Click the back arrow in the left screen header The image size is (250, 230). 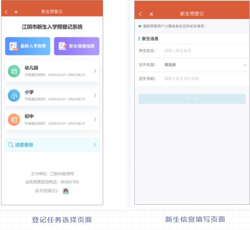(6, 12)
